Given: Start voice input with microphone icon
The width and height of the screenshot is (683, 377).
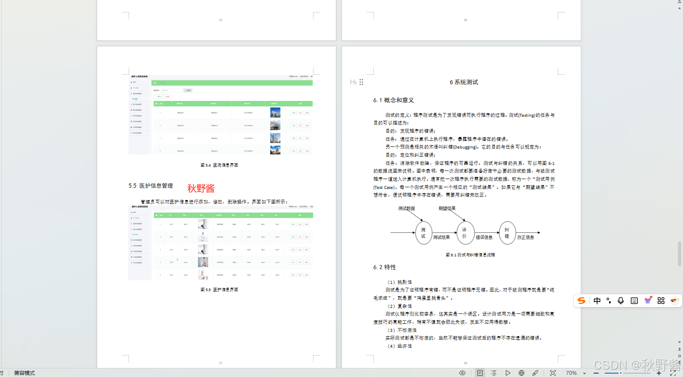Looking at the screenshot, I should coord(621,301).
